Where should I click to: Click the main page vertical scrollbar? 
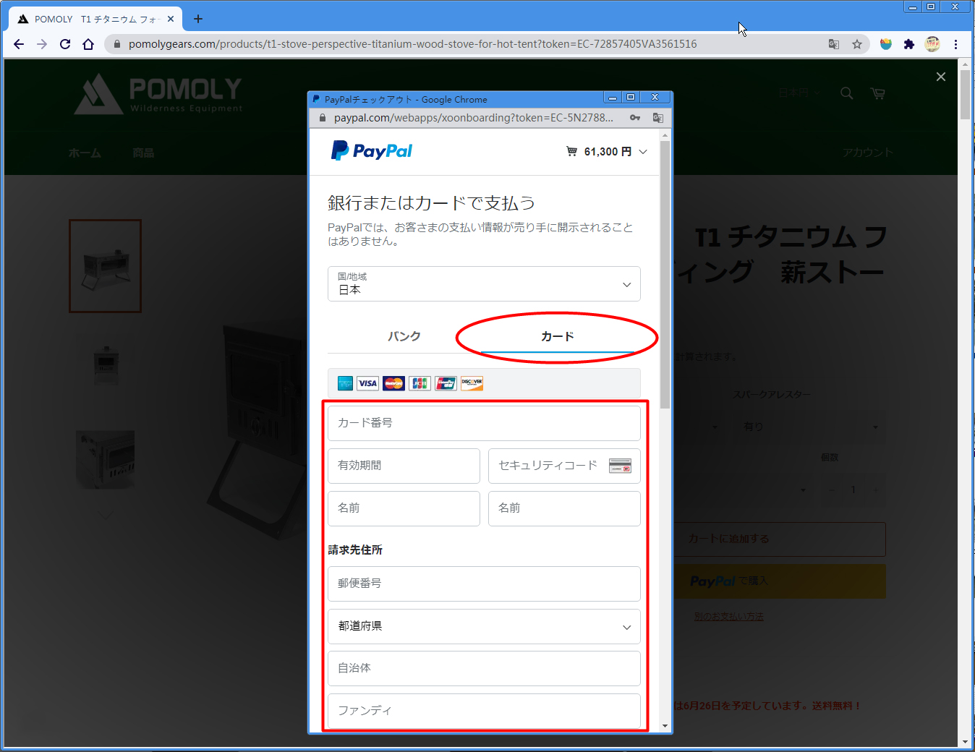tap(965, 94)
